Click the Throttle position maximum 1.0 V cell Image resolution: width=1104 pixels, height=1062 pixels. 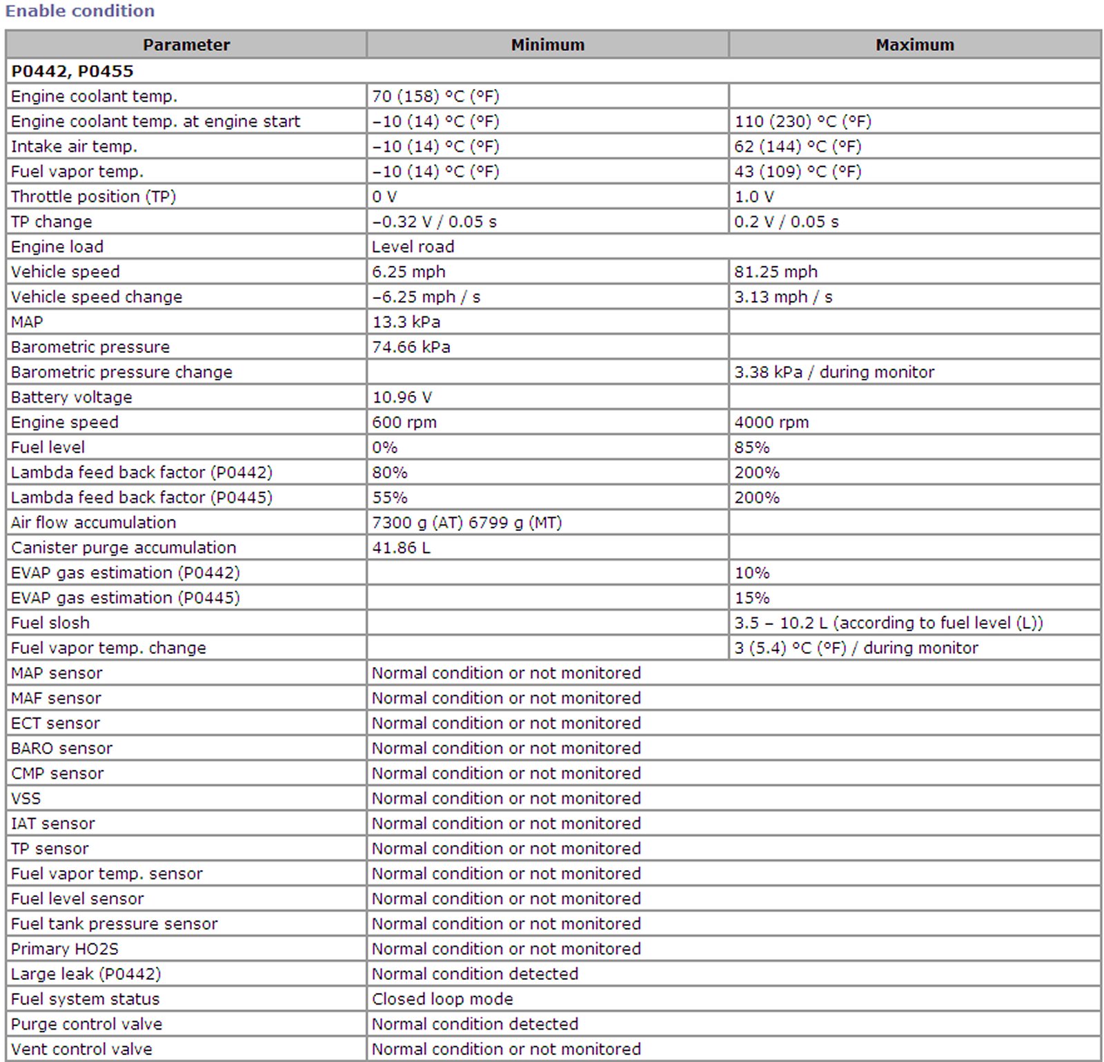coord(754,197)
